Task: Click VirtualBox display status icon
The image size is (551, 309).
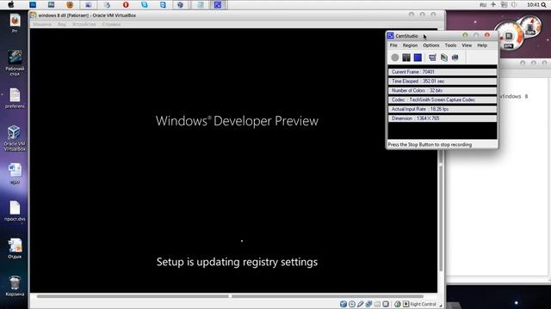Action: point(386,304)
